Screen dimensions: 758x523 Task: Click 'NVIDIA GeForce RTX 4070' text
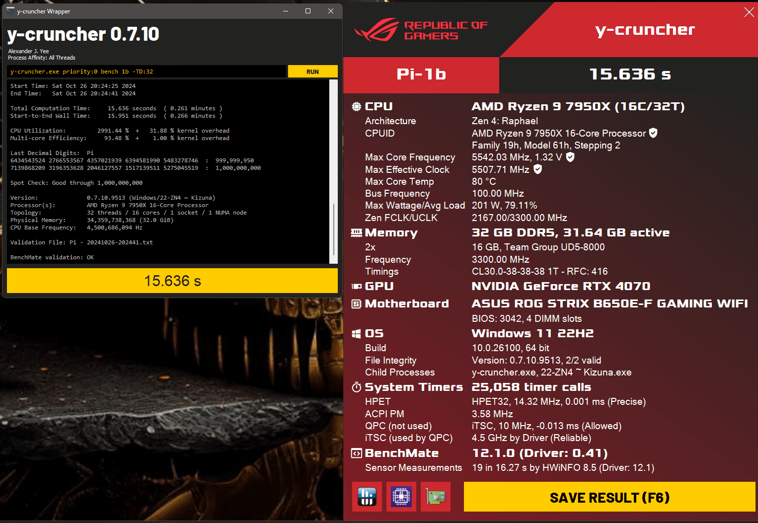(x=561, y=286)
